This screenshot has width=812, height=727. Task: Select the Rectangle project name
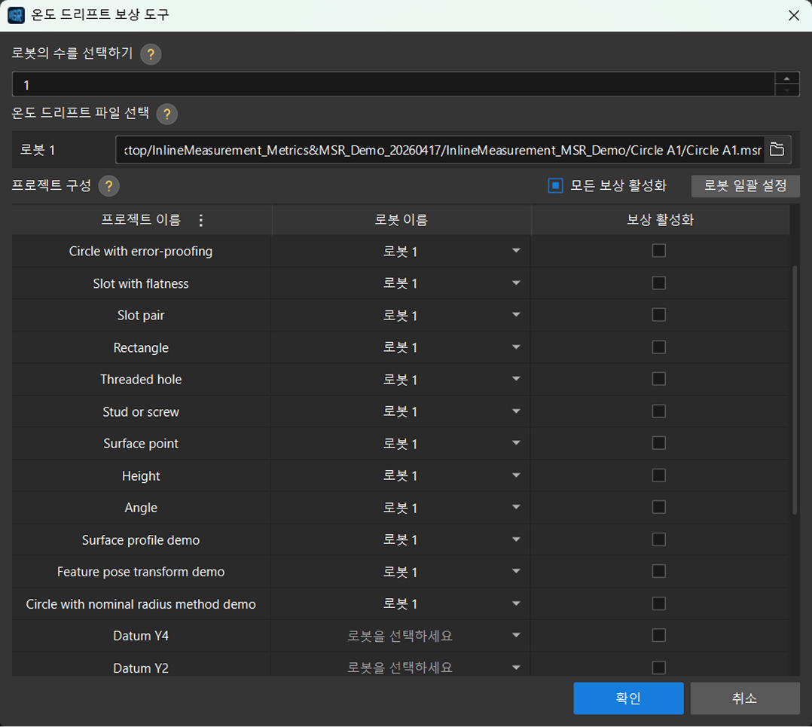[141, 347]
